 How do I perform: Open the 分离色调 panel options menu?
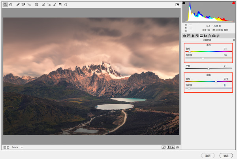234,40
